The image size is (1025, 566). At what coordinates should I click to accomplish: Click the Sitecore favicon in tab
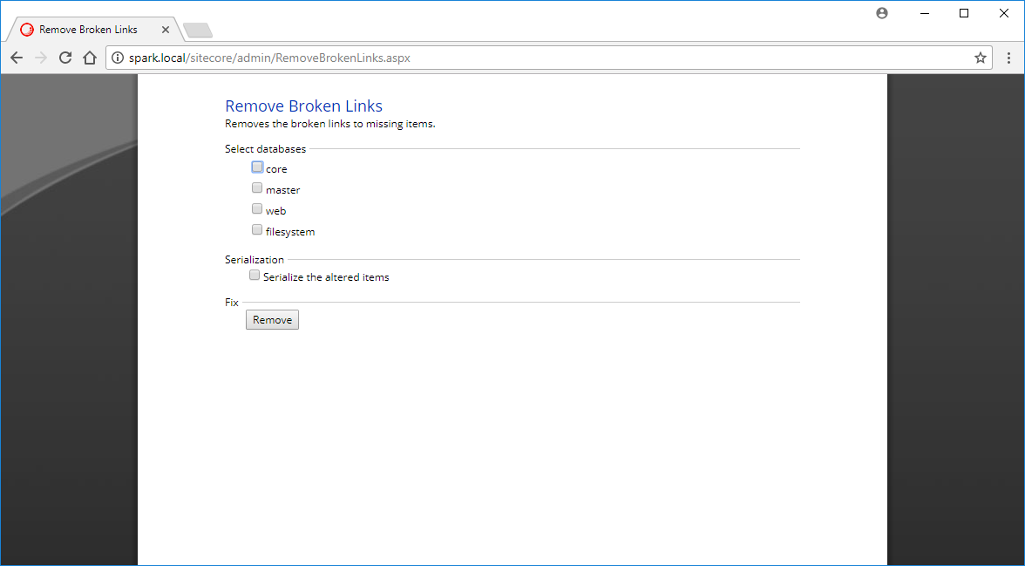(27, 30)
